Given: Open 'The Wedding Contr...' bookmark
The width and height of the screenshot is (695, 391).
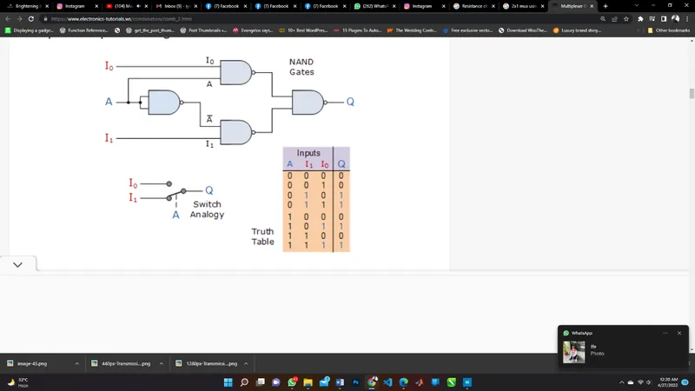Looking at the screenshot, I should tap(412, 30).
